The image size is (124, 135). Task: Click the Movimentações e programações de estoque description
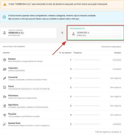click(25, 61)
